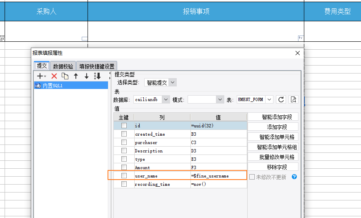Move item down with down arrow

coord(87,76)
